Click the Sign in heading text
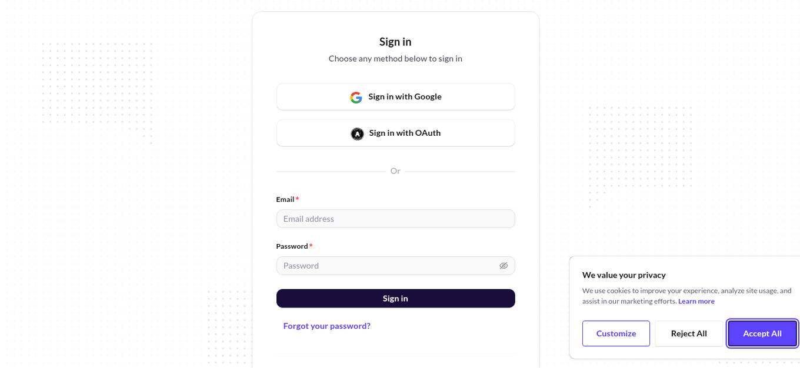 tap(395, 42)
